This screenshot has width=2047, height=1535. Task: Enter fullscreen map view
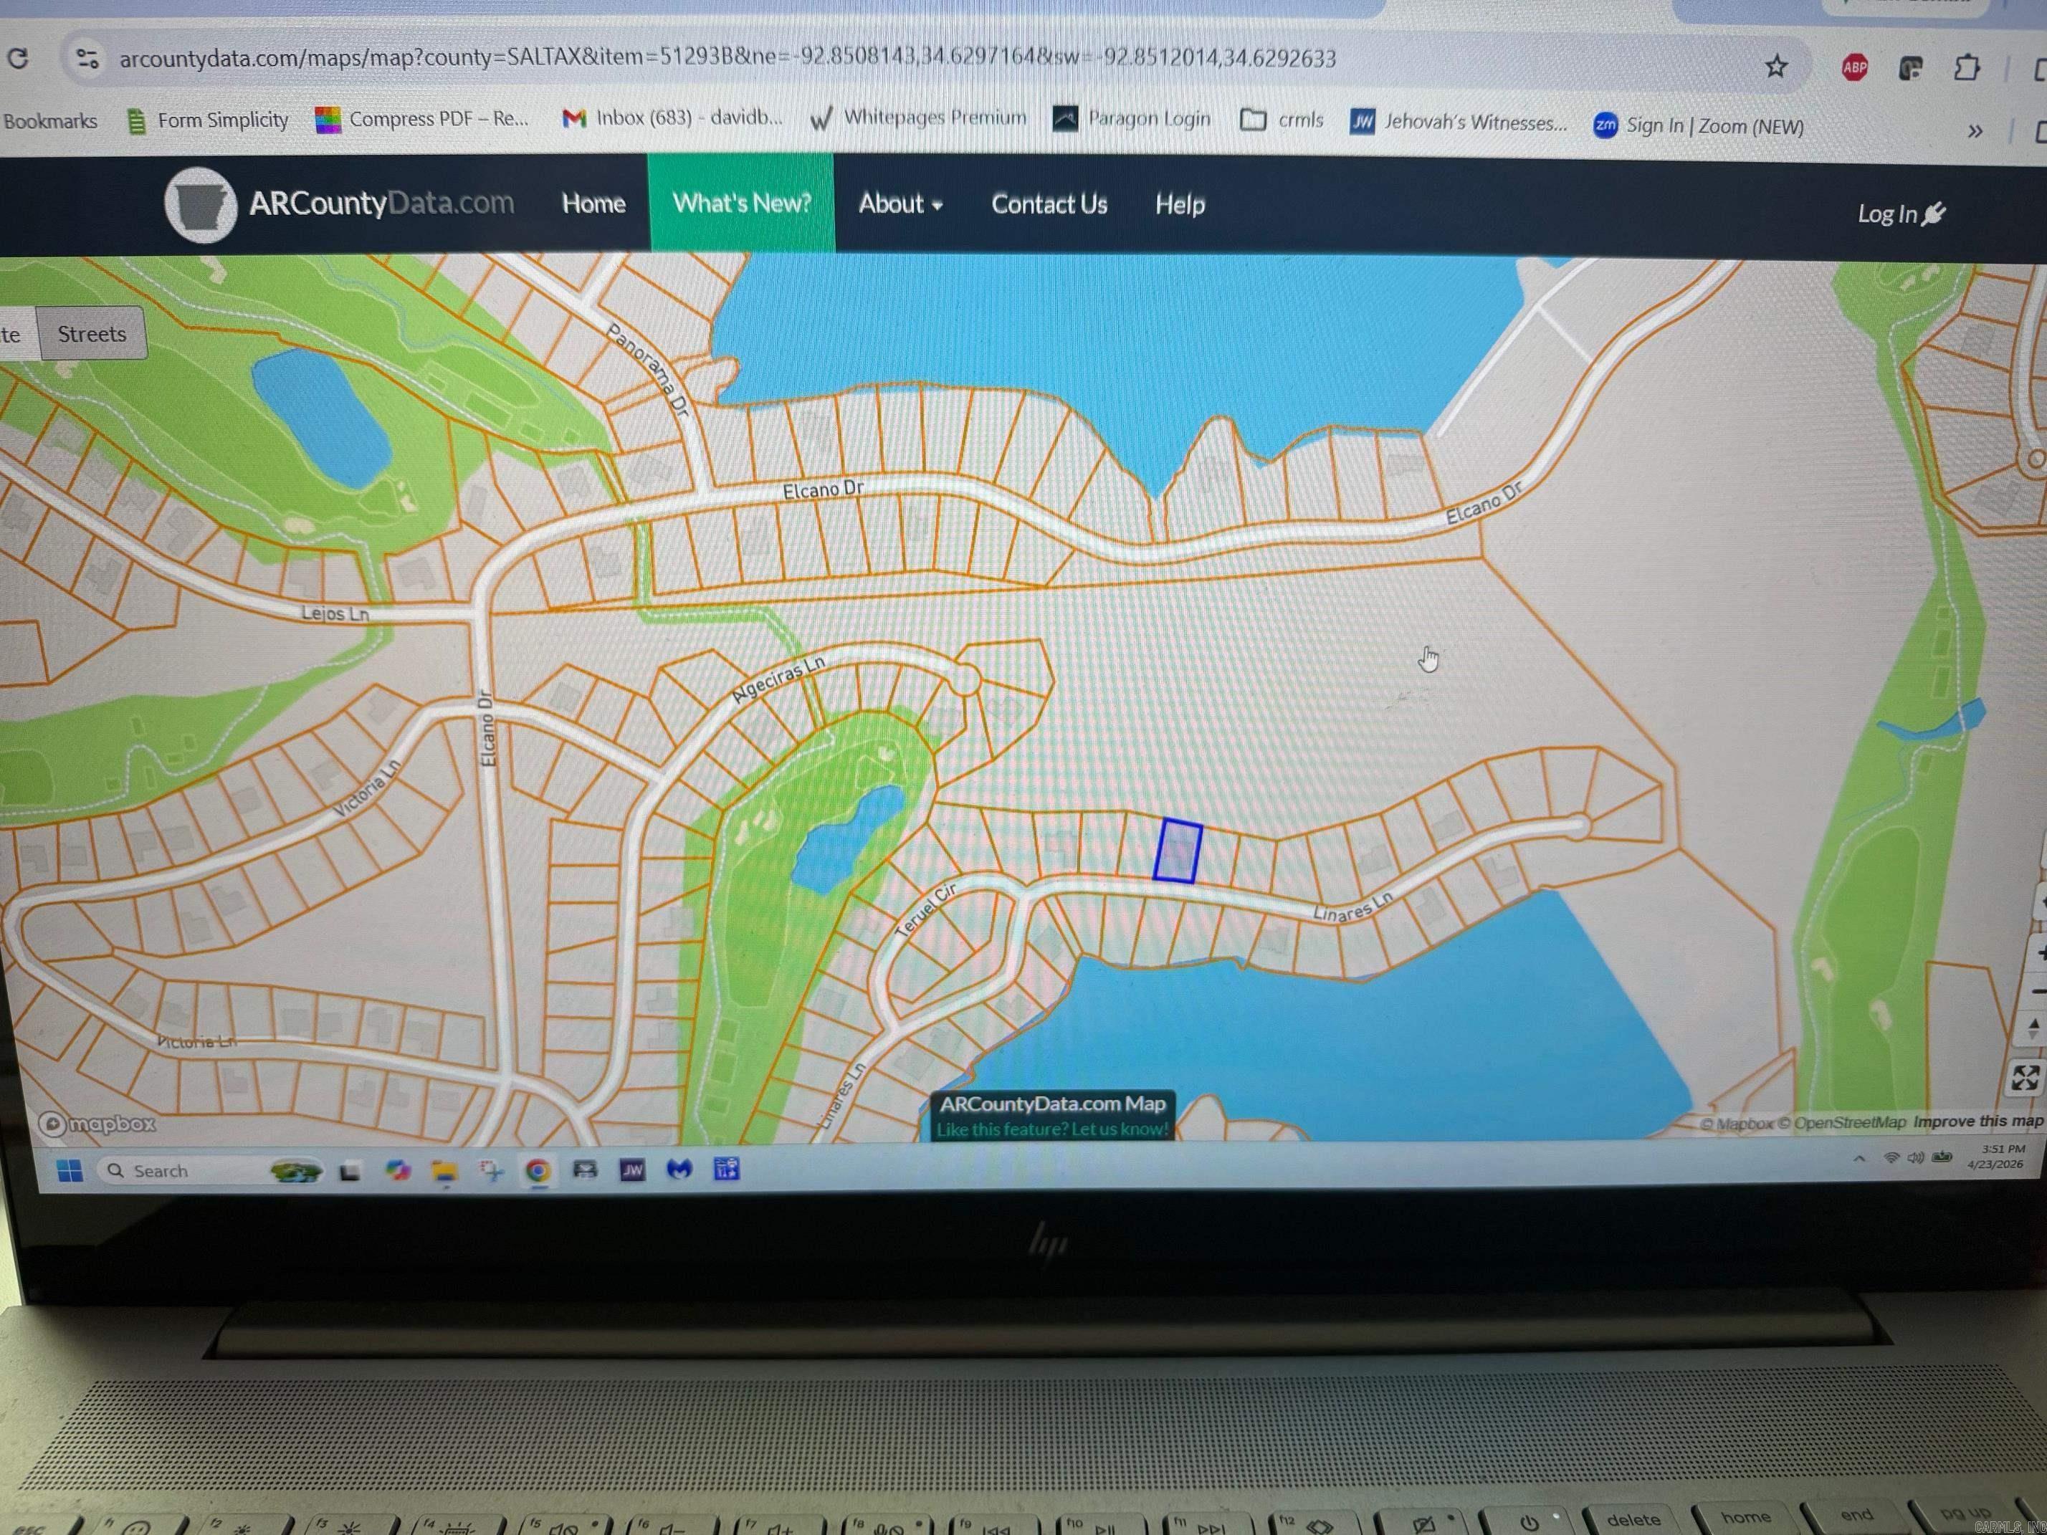[x=2024, y=1077]
